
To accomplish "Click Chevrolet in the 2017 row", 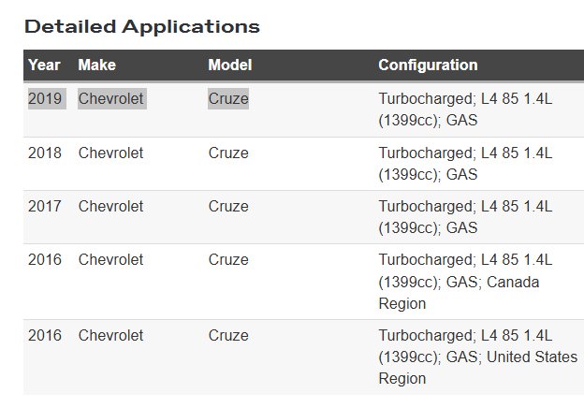I will (111, 206).
